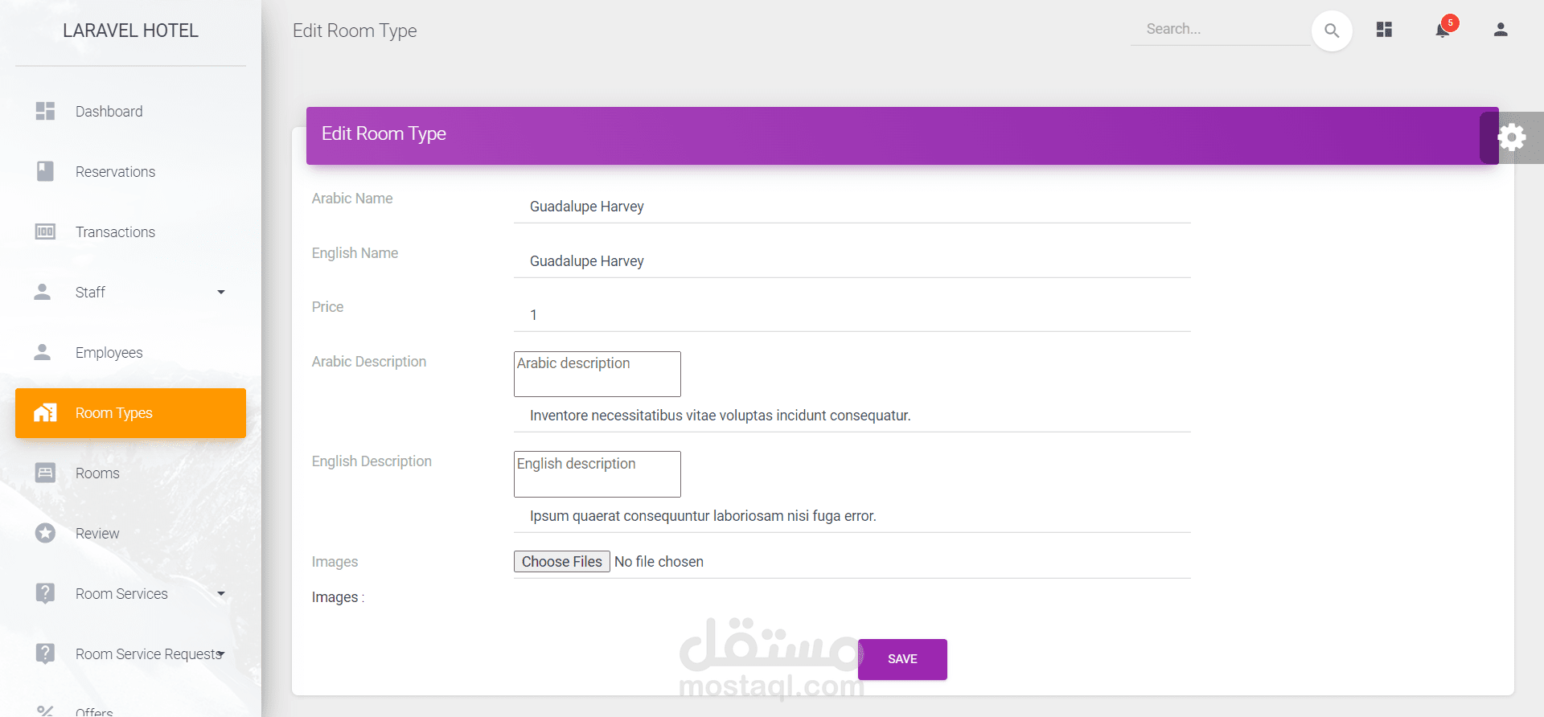Open the user account profile icon
Viewport: 1544px width, 717px height.
click(1501, 30)
